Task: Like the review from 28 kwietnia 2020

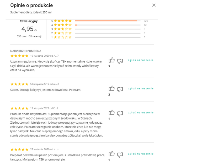Action: point(111,154)
